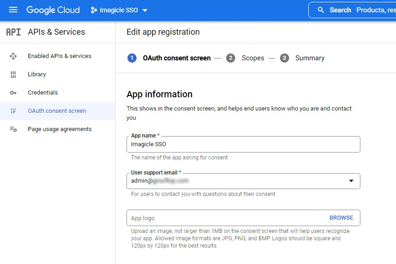Expand the User support email dropdown
Viewport: 396px width, 264px height.
pyautogui.click(x=351, y=181)
